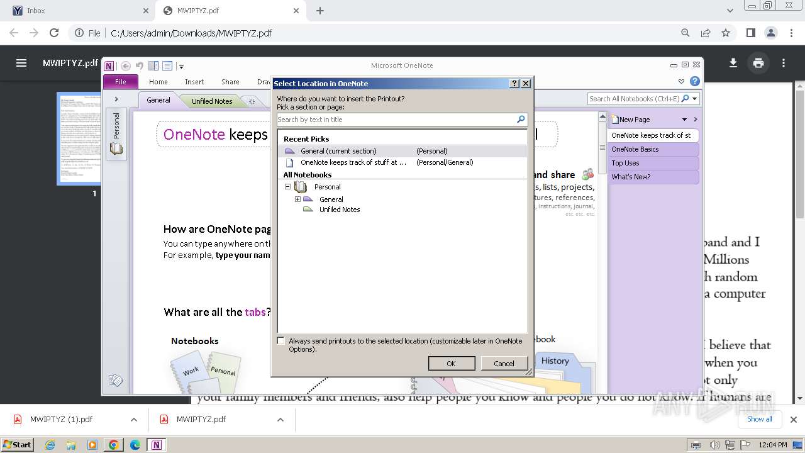Open a new Chrome tab
The height and width of the screenshot is (453, 805).
pyautogui.click(x=320, y=11)
